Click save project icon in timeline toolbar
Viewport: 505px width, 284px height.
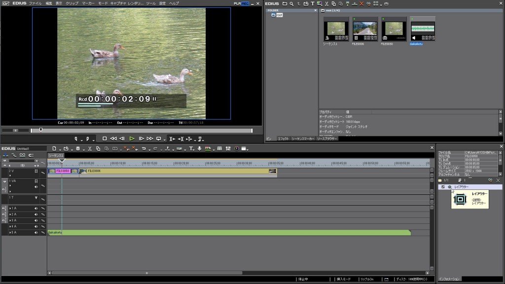click(78, 148)
